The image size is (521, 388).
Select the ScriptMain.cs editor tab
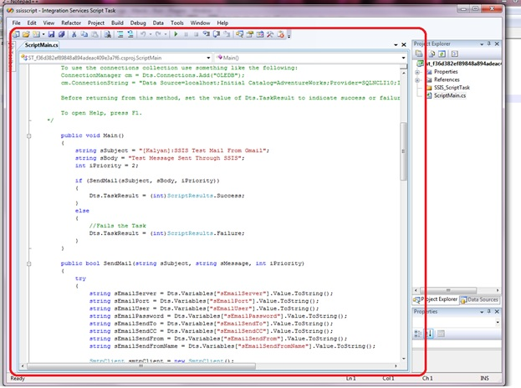[x=41, y=45]
